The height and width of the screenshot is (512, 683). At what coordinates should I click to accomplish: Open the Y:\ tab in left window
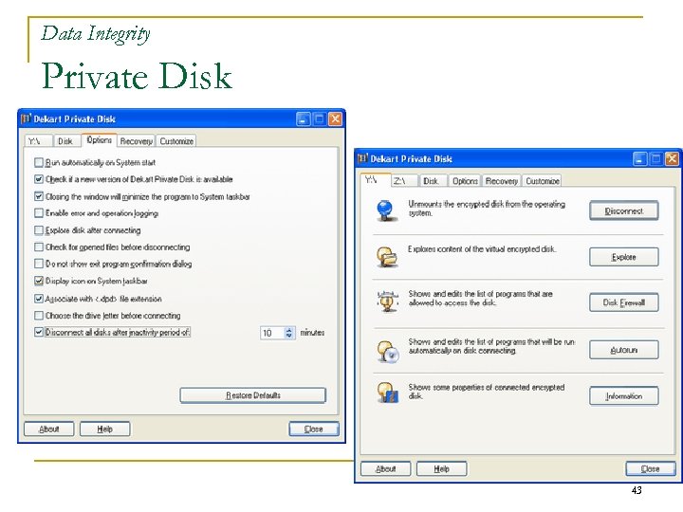click(38, 141)
